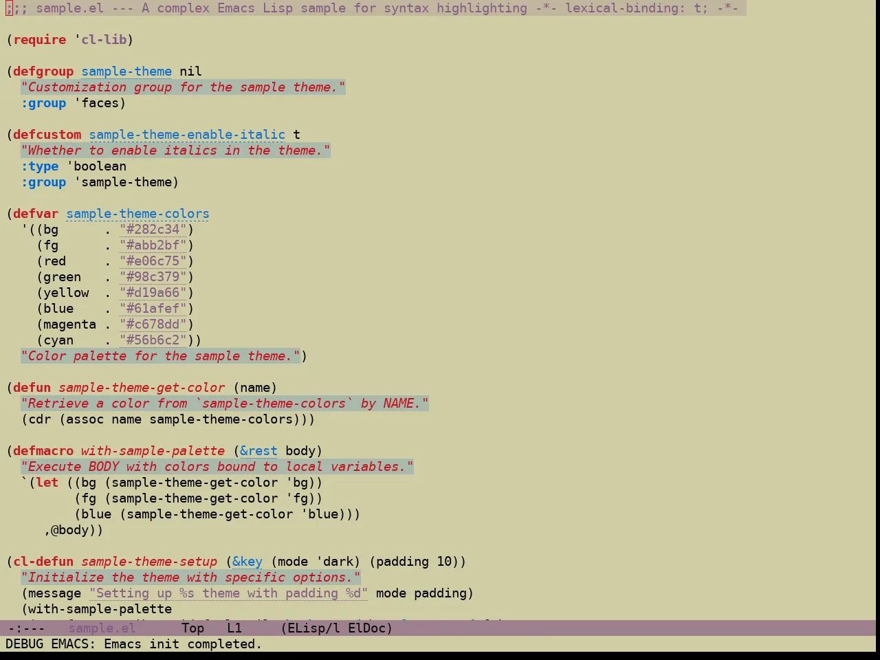Click the sample-theme-enable-italic variable name
Screen dimensions: 880x660
pyautogui.click(x=187, y=135)
